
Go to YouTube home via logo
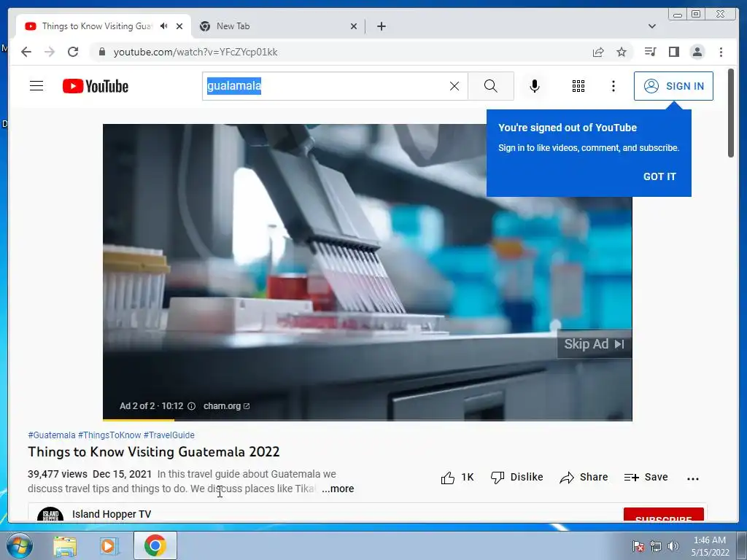[96, 86]
